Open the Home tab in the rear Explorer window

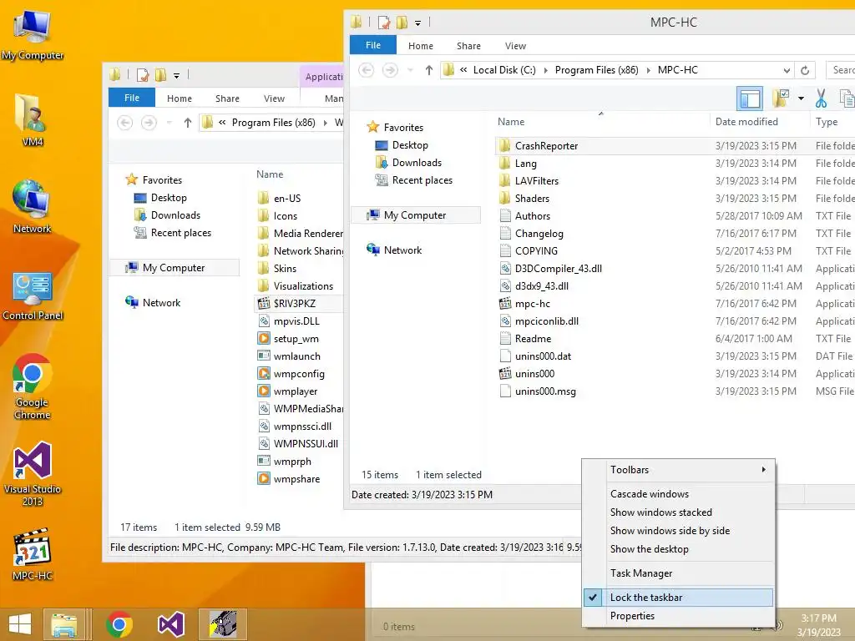click(x=180, y=98)
